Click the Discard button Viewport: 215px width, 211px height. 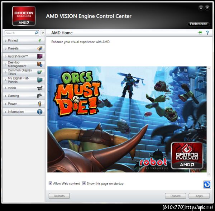(x=175, y=196)
